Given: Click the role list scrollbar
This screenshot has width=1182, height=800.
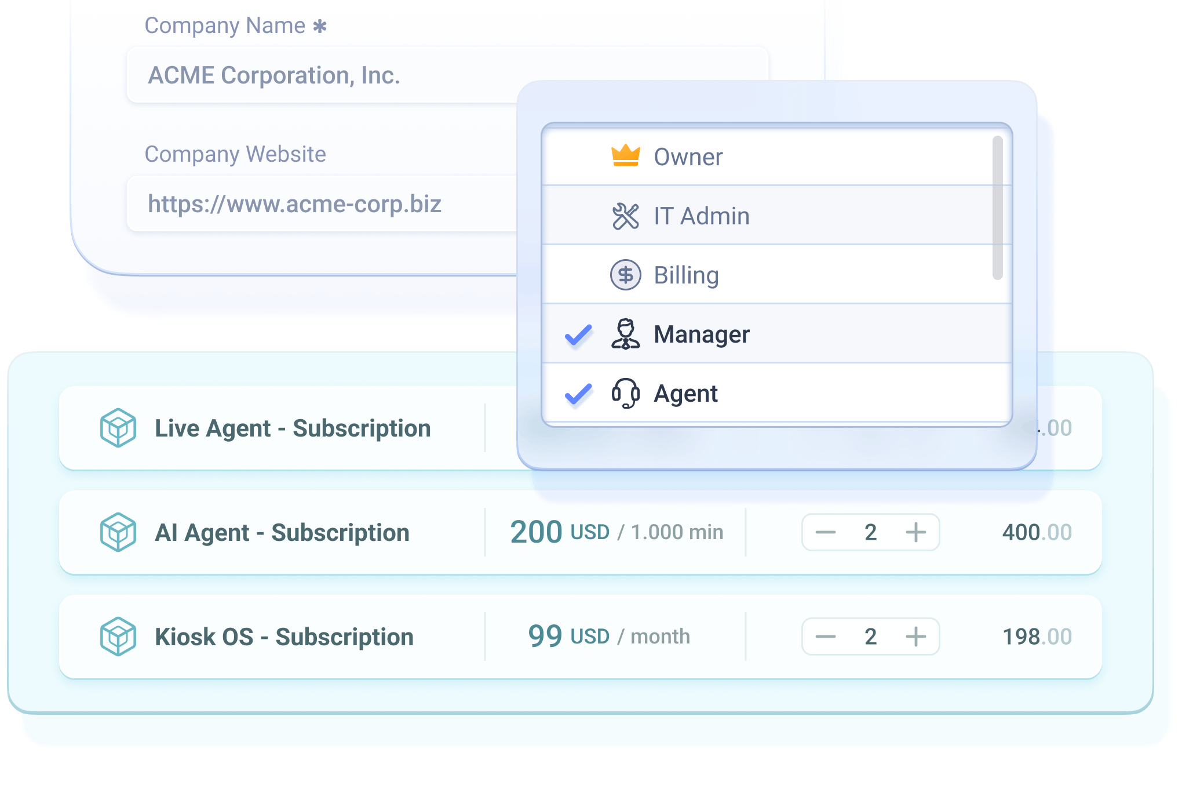Looking at the screenshot, I should (x=997, y=208).
